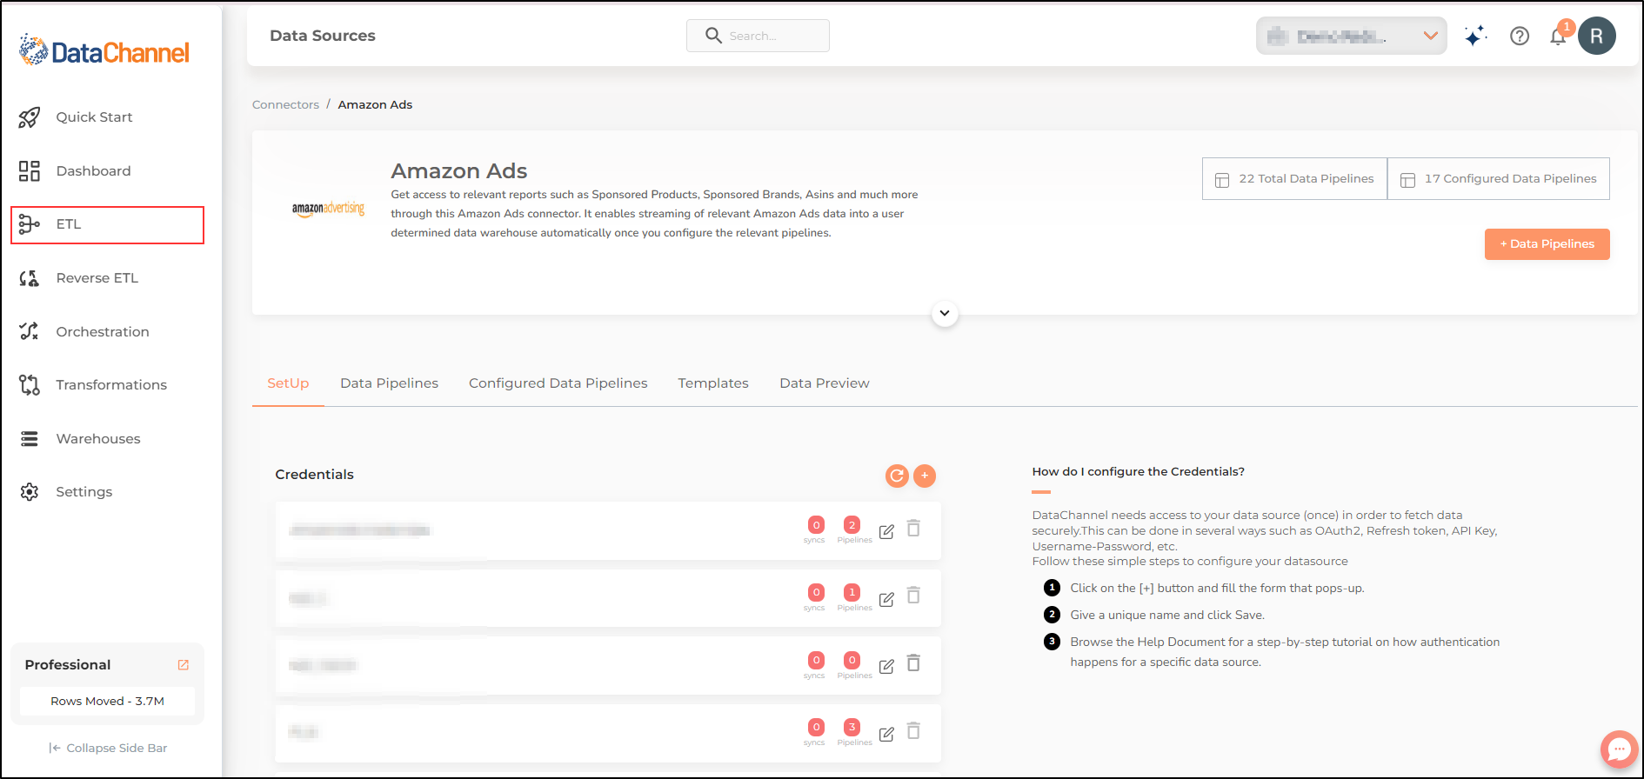Open the Warehouses stack icon
The width and height of the screenshot is (1644, 779).
30,439
